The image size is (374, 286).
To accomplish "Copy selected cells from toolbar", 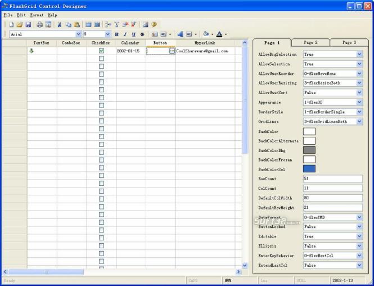I will coord(69,25).
